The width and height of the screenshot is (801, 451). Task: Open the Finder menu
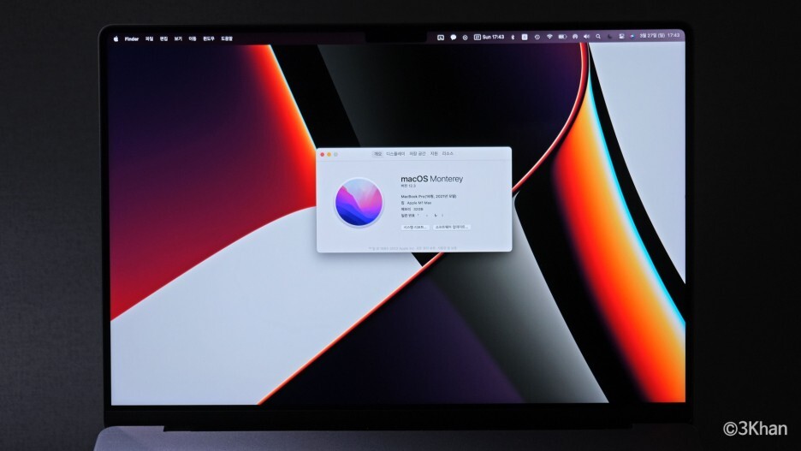[x=132, y=39]
